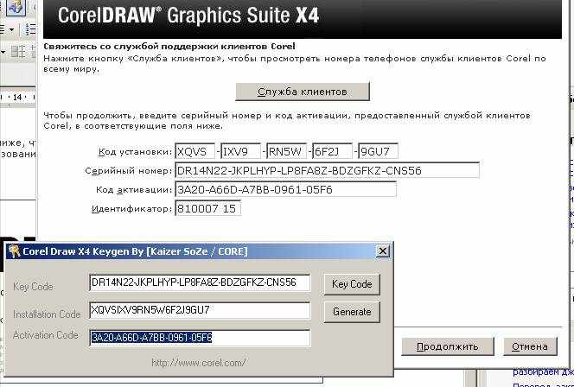Select the first installation code box XQVS

(195, 151)
